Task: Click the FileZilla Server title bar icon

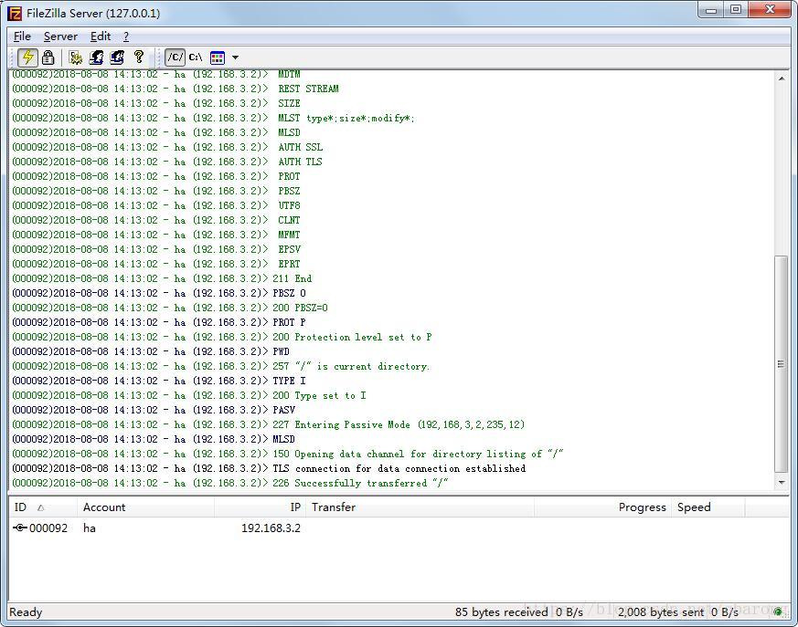Action: pos(15,13)
